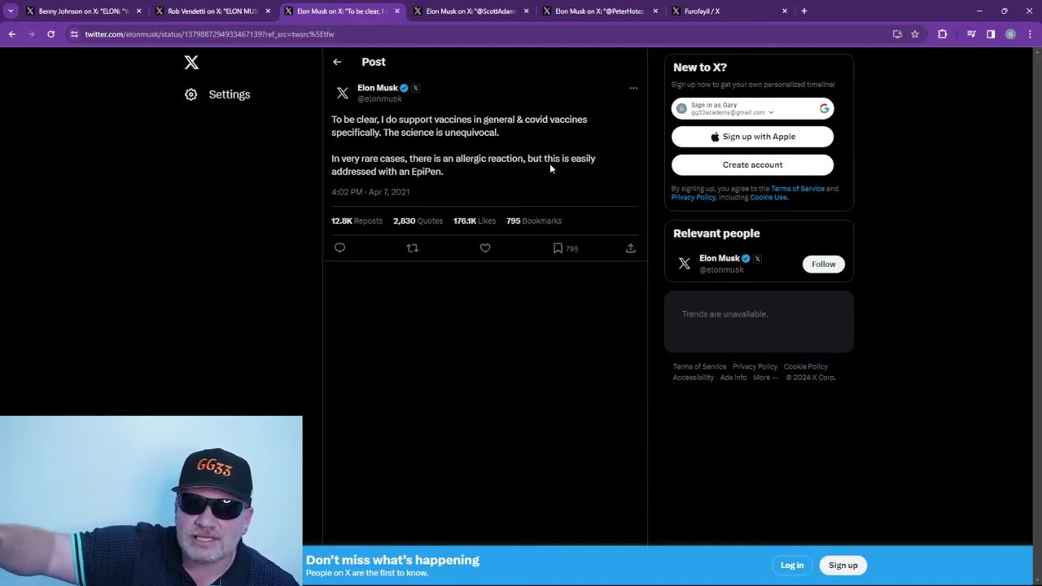
Task: Click the @elonmusk handle in the post
Action: (x=379, y=99)
